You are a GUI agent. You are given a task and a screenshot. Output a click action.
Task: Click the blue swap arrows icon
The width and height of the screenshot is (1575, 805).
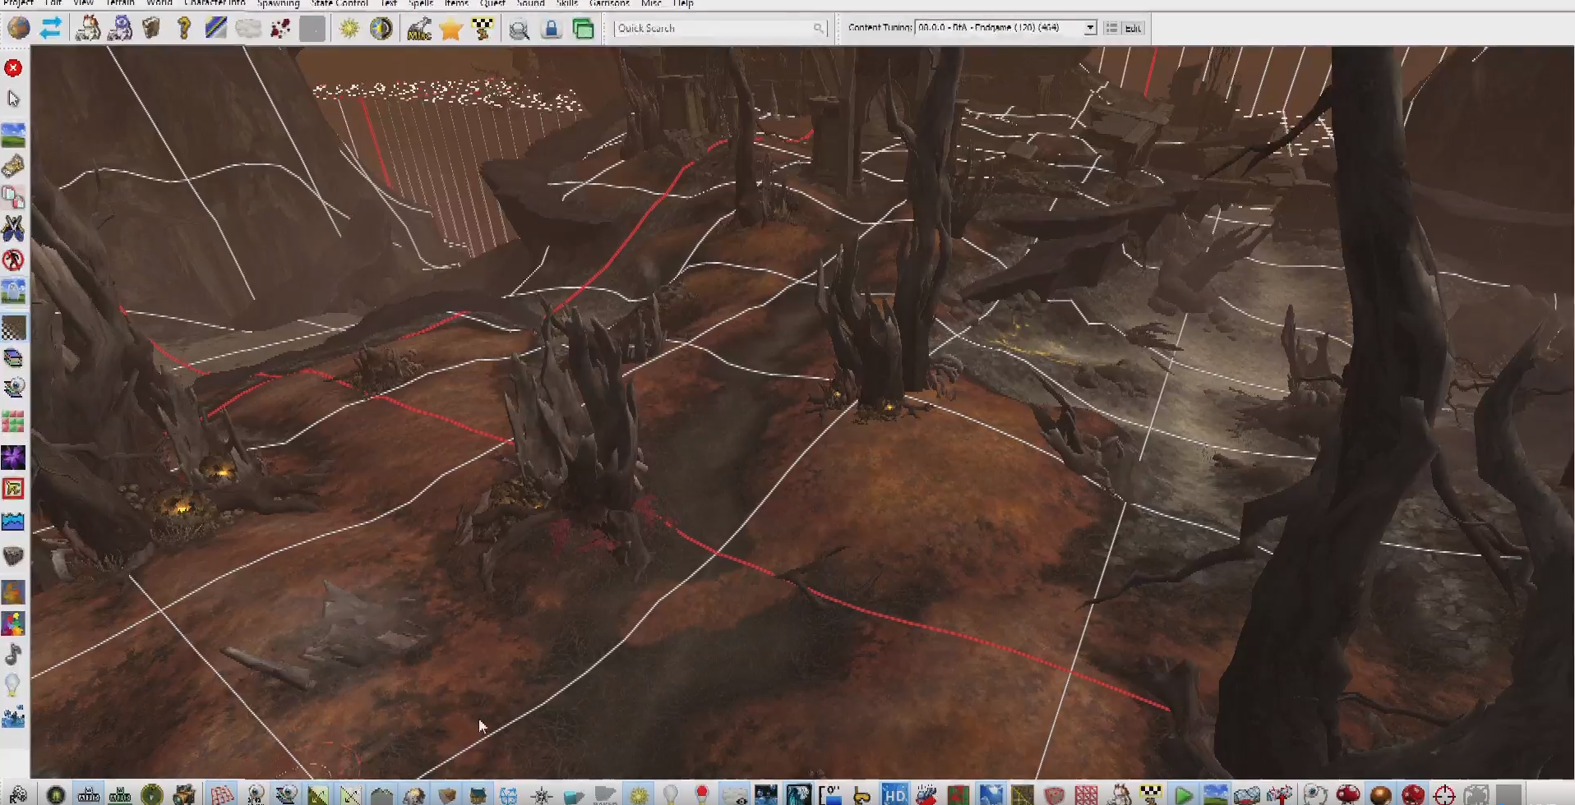[51, 28]
